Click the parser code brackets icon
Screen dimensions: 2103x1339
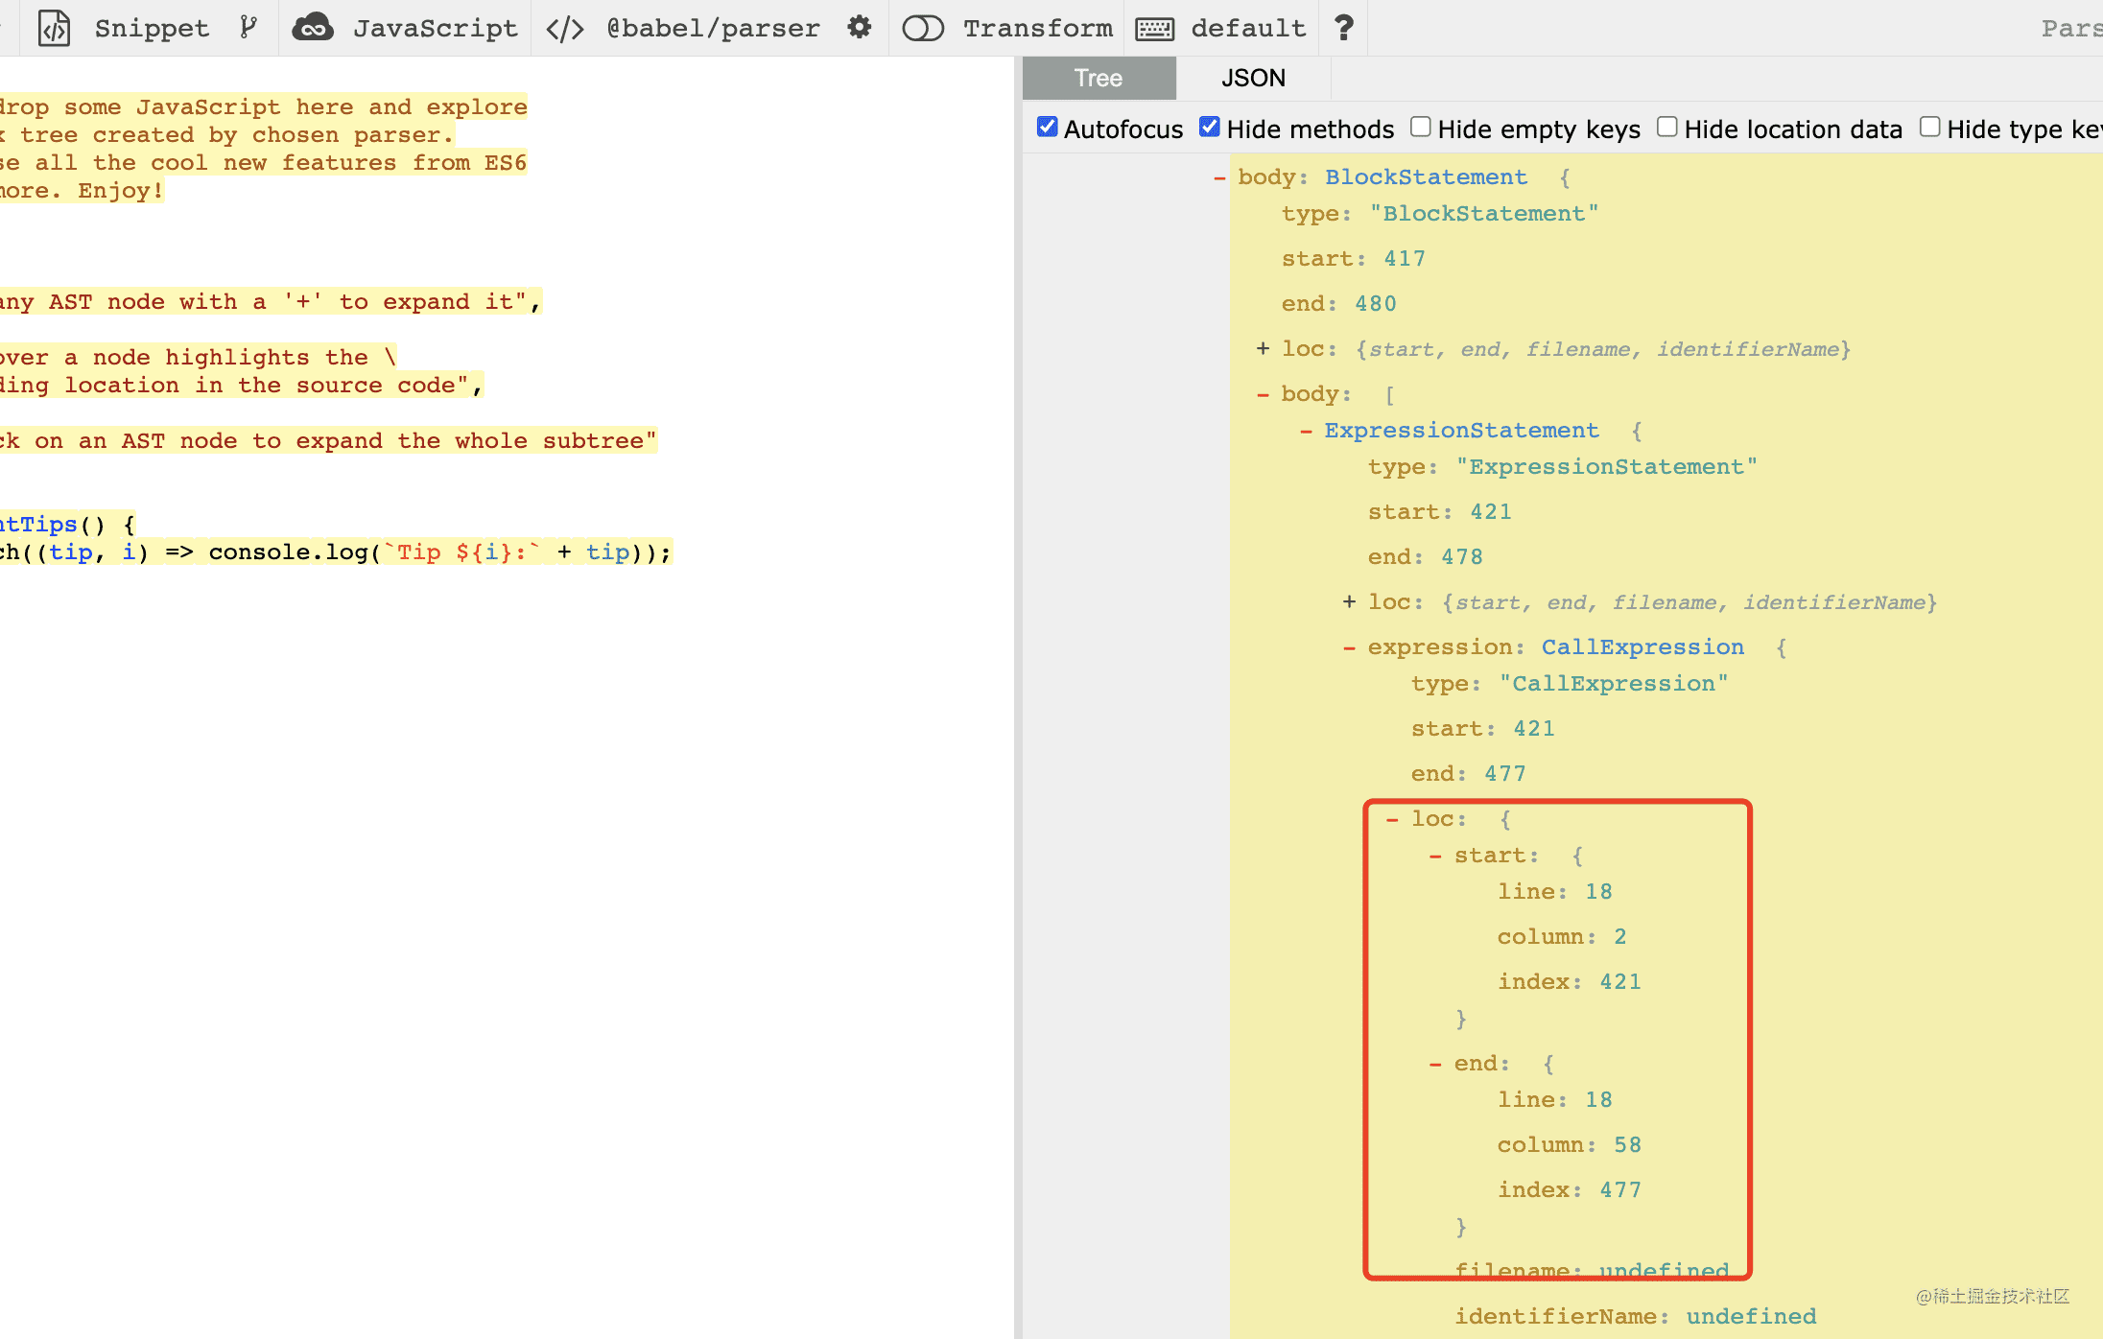click(565, 29)
